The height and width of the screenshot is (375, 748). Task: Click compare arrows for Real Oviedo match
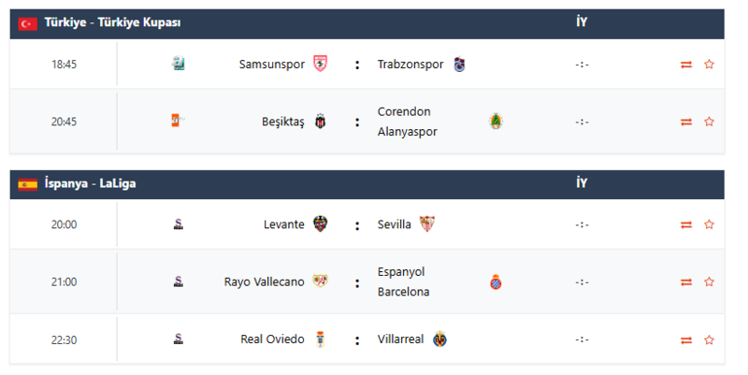click(x=686, y=339)
